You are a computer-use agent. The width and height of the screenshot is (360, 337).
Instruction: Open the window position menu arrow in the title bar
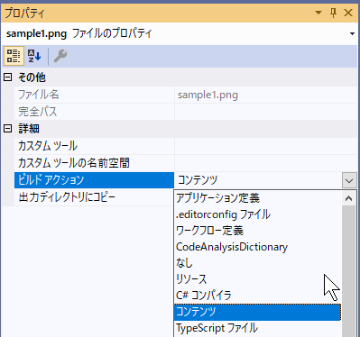[318, 13]
